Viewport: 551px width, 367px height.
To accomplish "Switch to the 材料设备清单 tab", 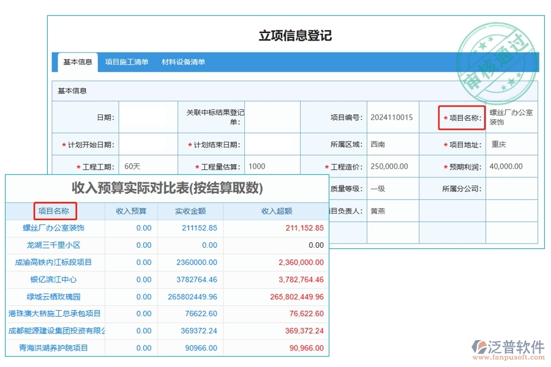I will [183, 62].
